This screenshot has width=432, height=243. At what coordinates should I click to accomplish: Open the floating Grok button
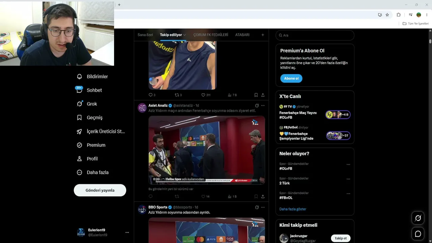[x=418, y=218]
